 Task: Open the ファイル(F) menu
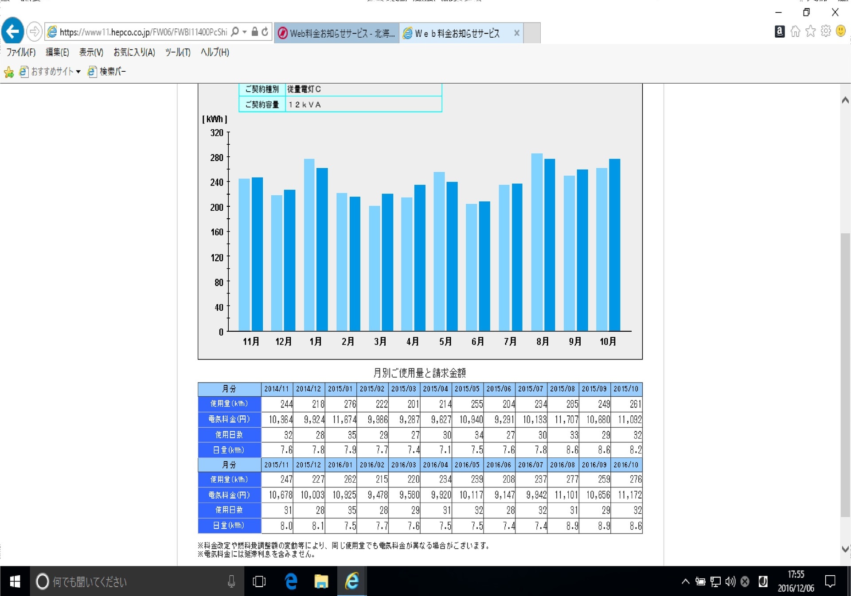point(21,52)
